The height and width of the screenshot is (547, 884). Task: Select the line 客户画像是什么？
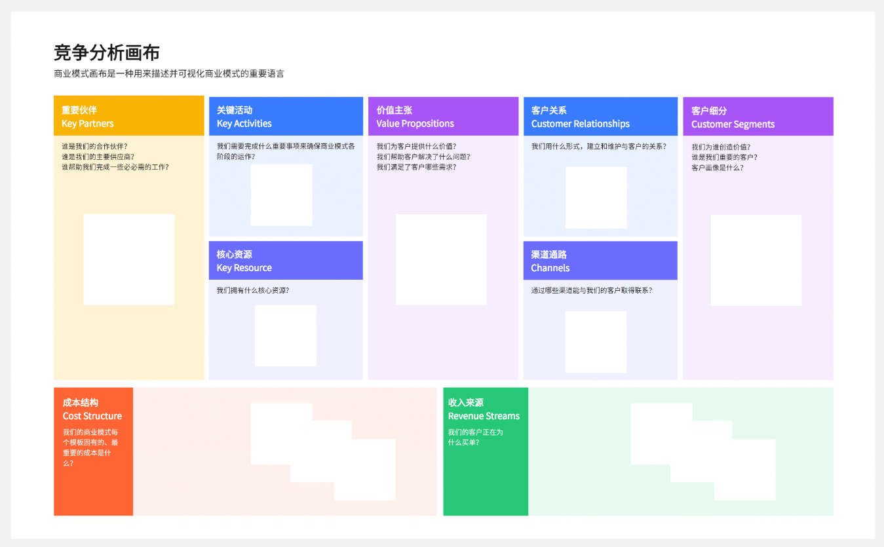click(718, 168)
